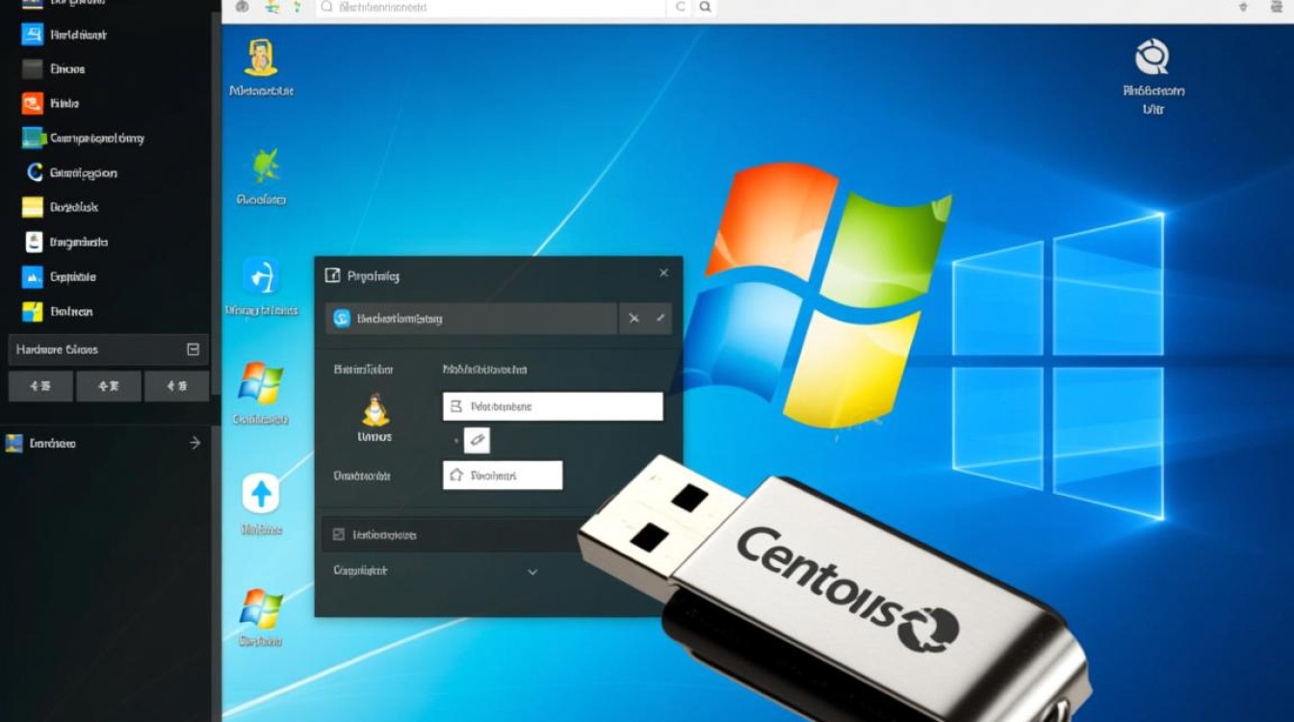Toggle the checkbox in the dialog's lower row
Image resolution: width=1294 pixels, height=722 pixels.
(338, 534)
